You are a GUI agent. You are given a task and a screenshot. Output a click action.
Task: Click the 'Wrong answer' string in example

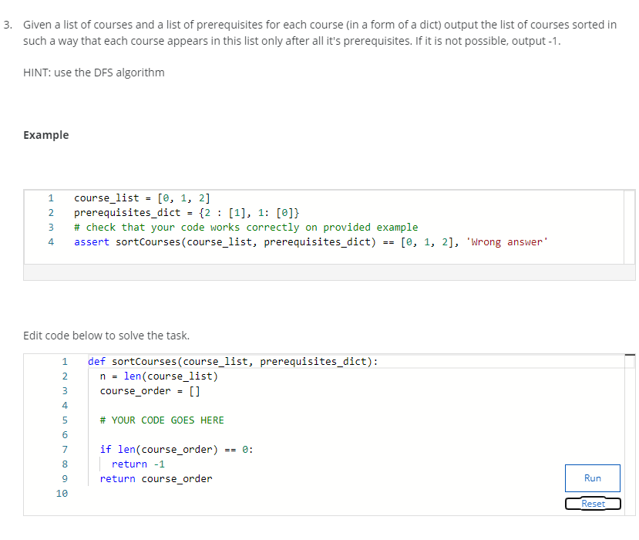pos(506,242)
